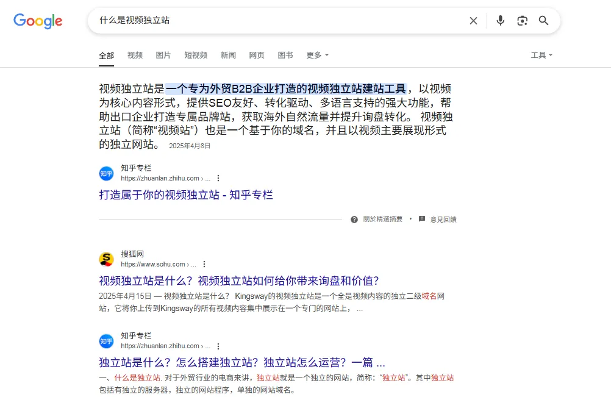Viewport: 611px width, 397px height.
Task: Start voice search with microphone icon
Action: coord(501,20)
